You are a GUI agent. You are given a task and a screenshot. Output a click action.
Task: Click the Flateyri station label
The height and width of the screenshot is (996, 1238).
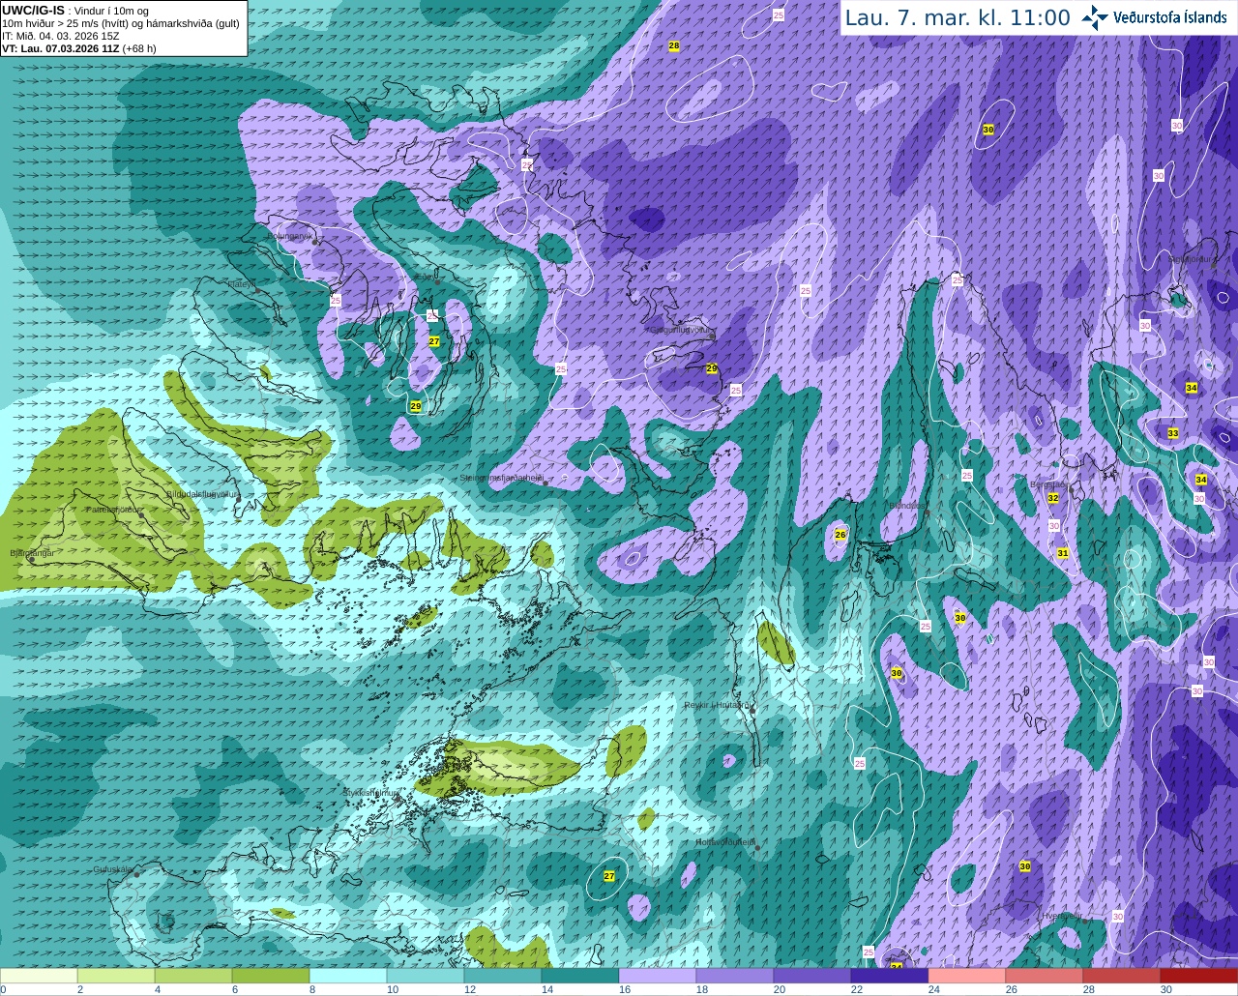tap(242, 284)
